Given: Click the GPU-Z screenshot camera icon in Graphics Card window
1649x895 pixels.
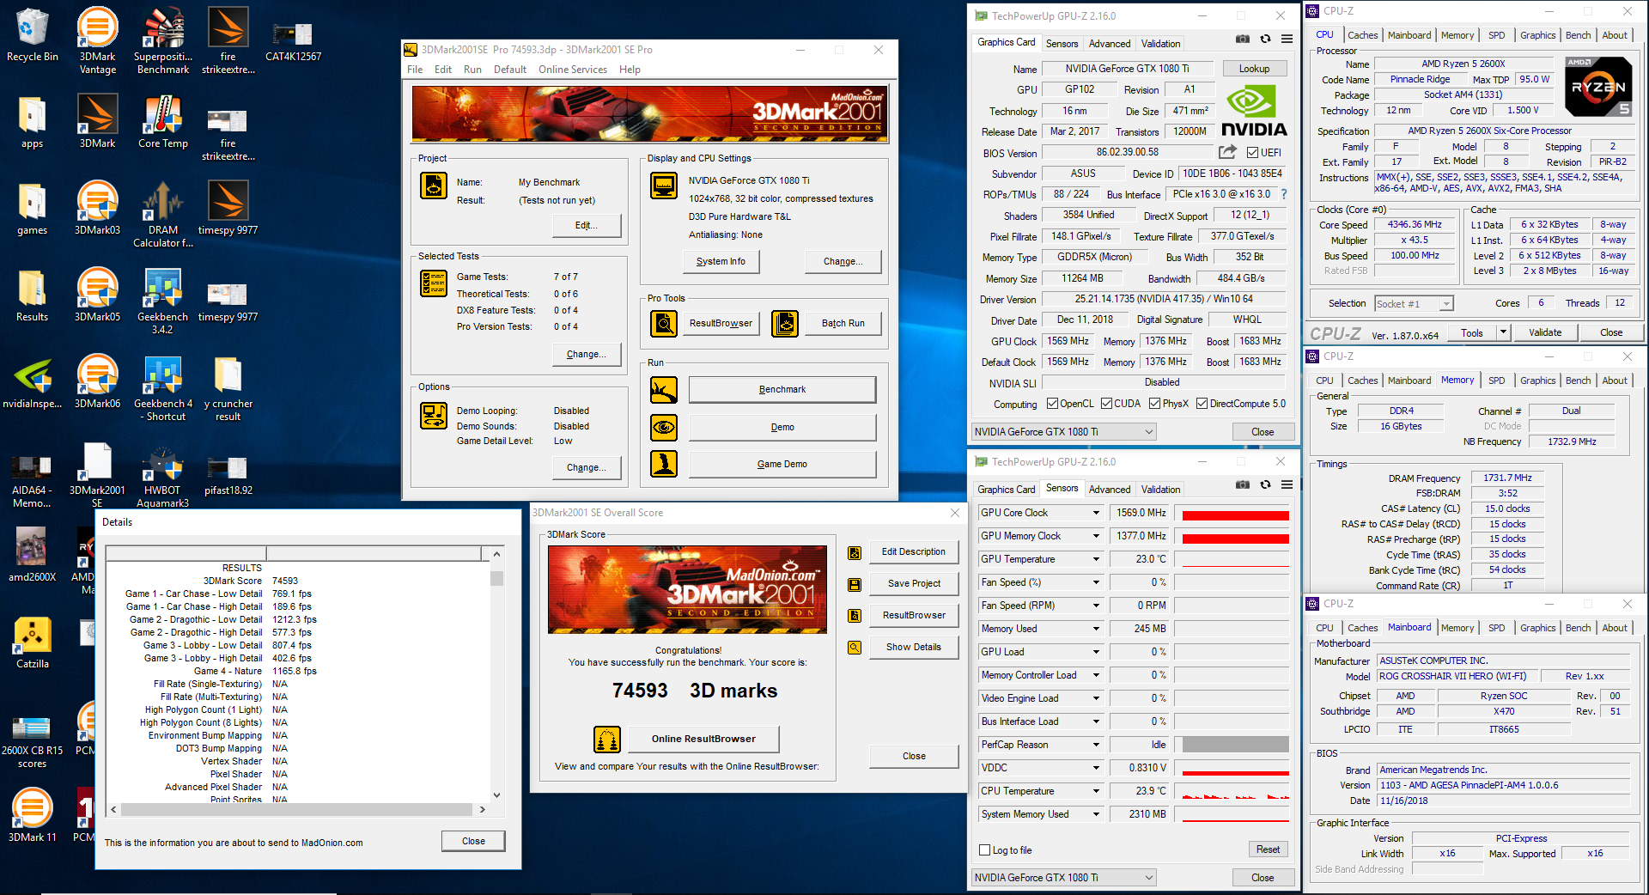Looking at the screenshot, I should (1243, 40).
